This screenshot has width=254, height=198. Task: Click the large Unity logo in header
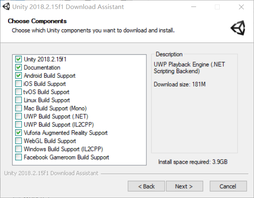[x=238, y=28]
